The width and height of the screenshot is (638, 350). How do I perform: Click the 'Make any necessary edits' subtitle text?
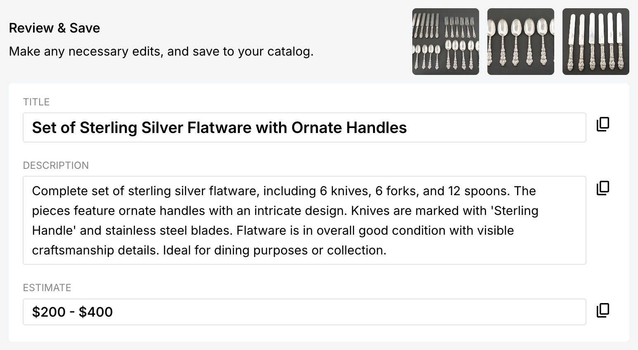pyautogui.click(x=161, y=51)
